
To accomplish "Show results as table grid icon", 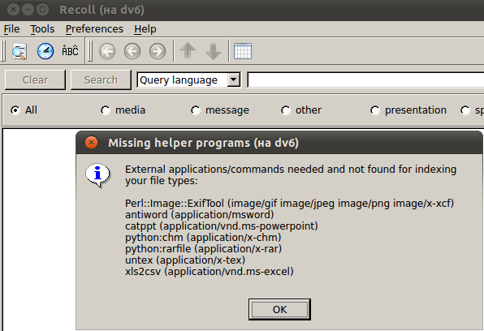I will click(243, 51).
